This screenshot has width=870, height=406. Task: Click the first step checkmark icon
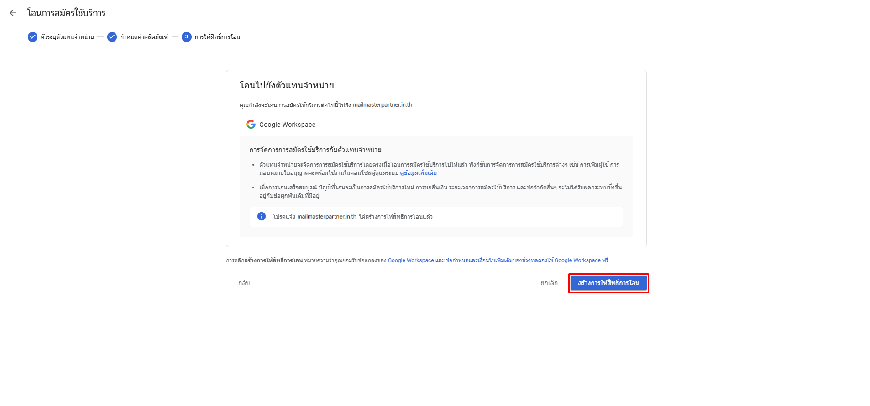(32, 37)
